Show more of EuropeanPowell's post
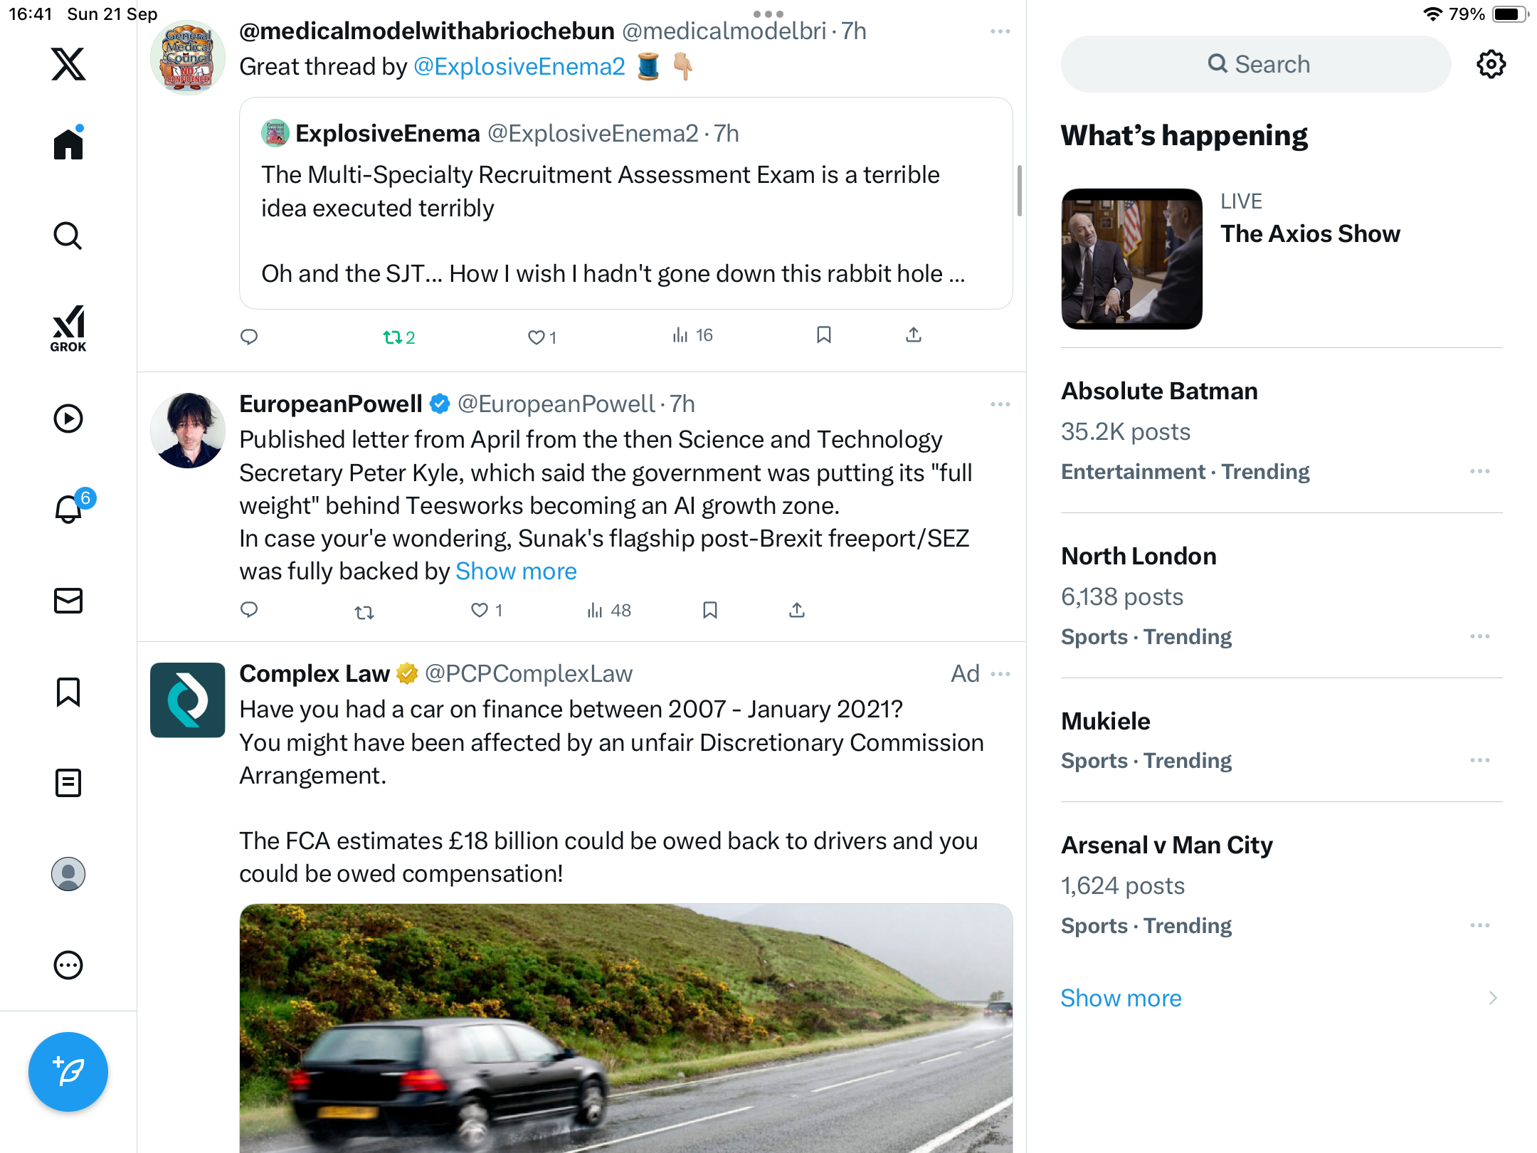The height and width of the screenshot is (1153, 1537). [x=516, y=572]
